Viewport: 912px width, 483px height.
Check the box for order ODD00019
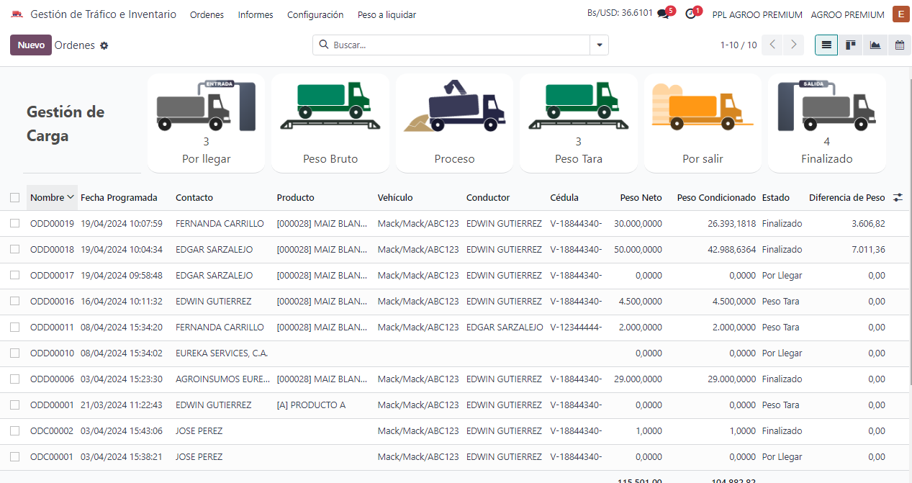(x=15, y=224)
